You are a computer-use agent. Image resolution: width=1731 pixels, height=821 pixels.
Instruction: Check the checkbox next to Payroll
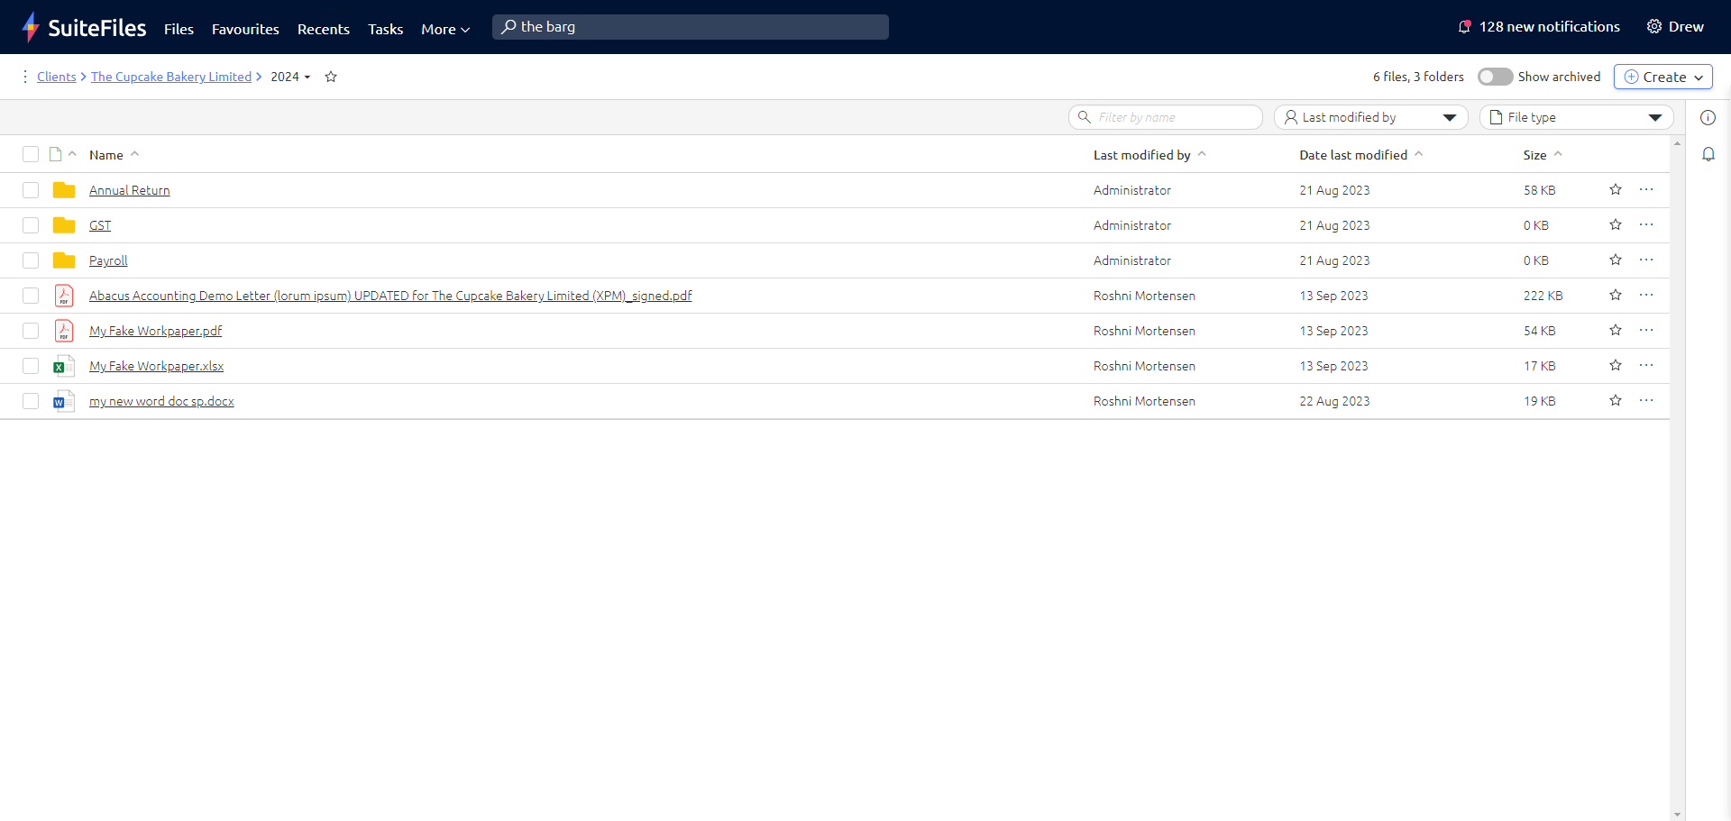pos(31,260)
